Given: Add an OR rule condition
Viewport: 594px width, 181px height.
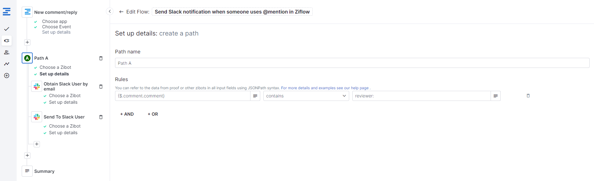Looking at the screenshot, I should (153, 114).
